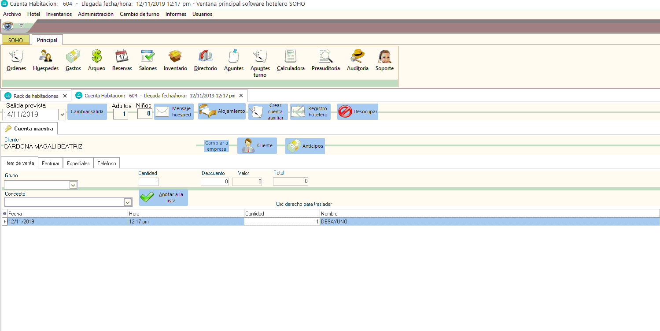This screenshot has height=331, width=660.
Task: Close the Rack de habitaciones tab
Action: 65,96
